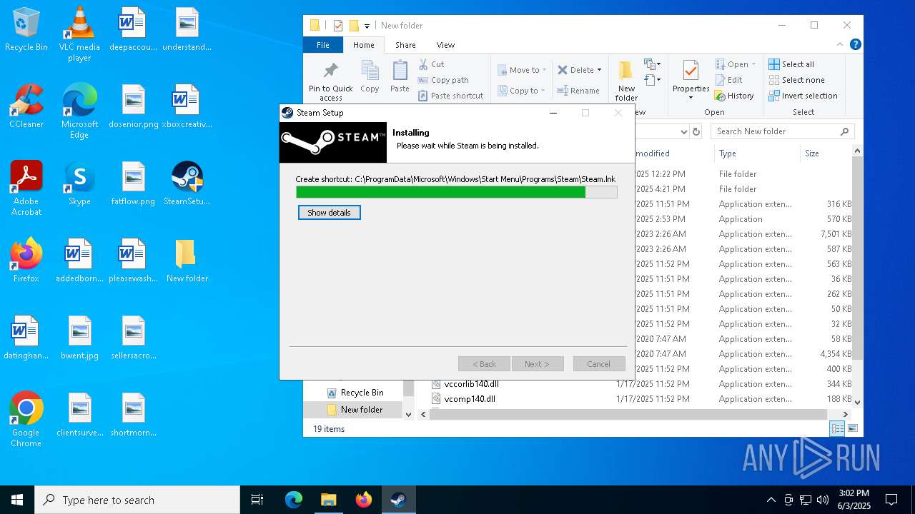This screenshot has height=514, width=915.
Task: Select Recycle Bin in the navigation pane
Action: [355, 393]
